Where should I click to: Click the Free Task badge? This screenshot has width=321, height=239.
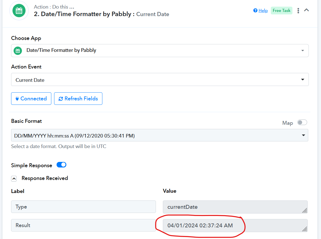[282, 11]
